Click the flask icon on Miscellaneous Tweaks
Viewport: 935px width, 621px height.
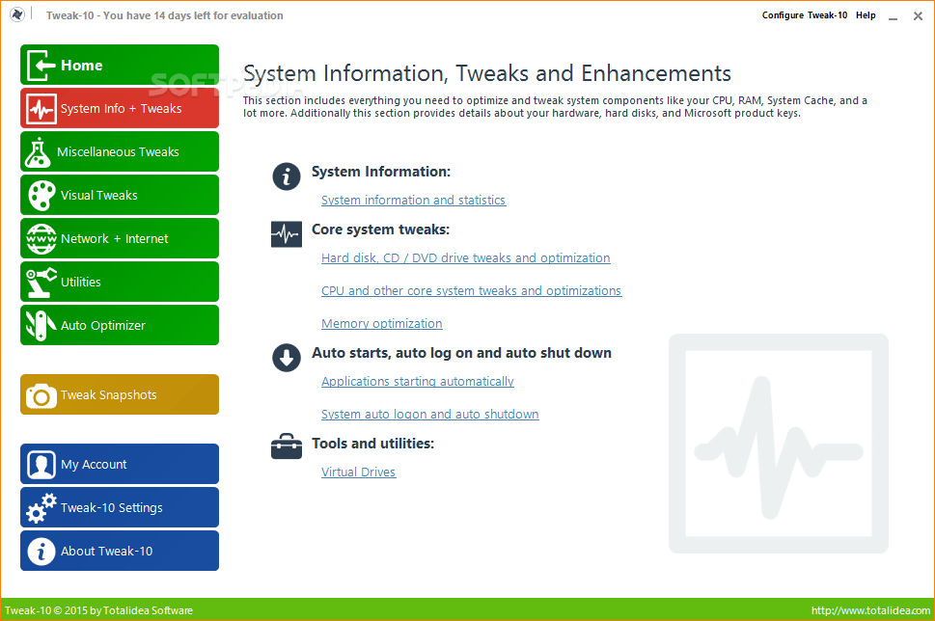[x=38, y=152]
